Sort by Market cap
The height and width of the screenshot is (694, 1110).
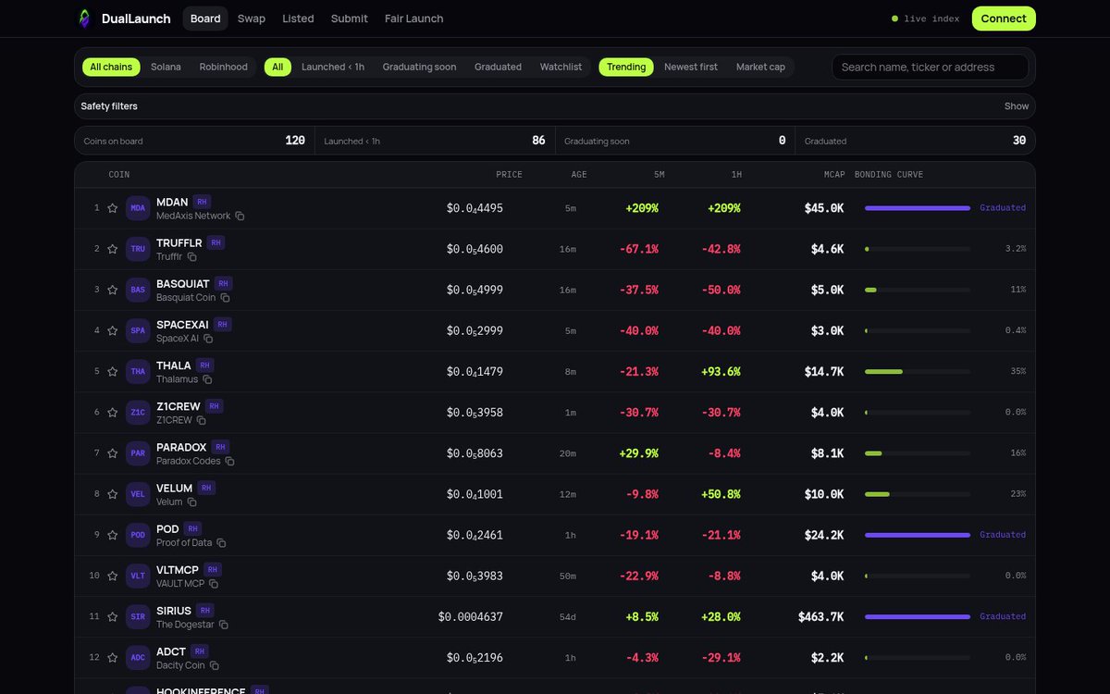pos(761,67)
